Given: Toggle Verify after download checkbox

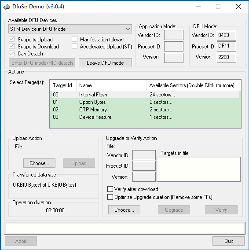Looking at the screenshot, I should 110,189.
